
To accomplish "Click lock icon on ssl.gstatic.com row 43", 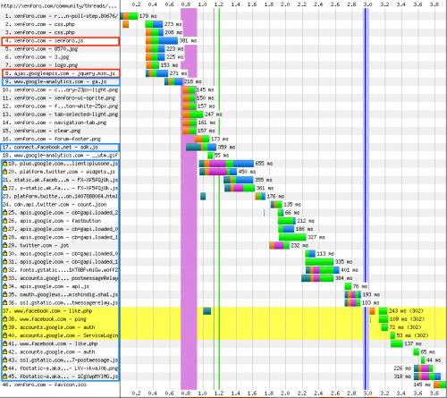I will pyautogui.click(x=4, y=360).
